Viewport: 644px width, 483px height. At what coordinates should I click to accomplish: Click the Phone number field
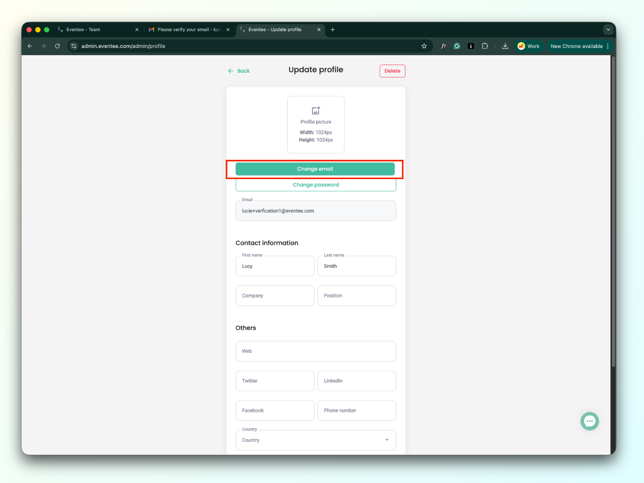pos(357,411)
